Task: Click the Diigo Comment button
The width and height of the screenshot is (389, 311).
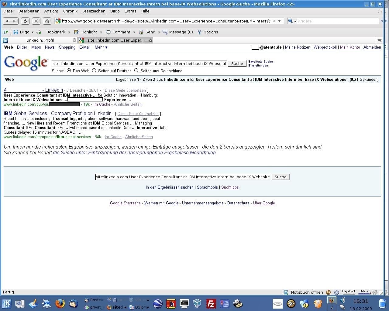Action: point(119,32)
